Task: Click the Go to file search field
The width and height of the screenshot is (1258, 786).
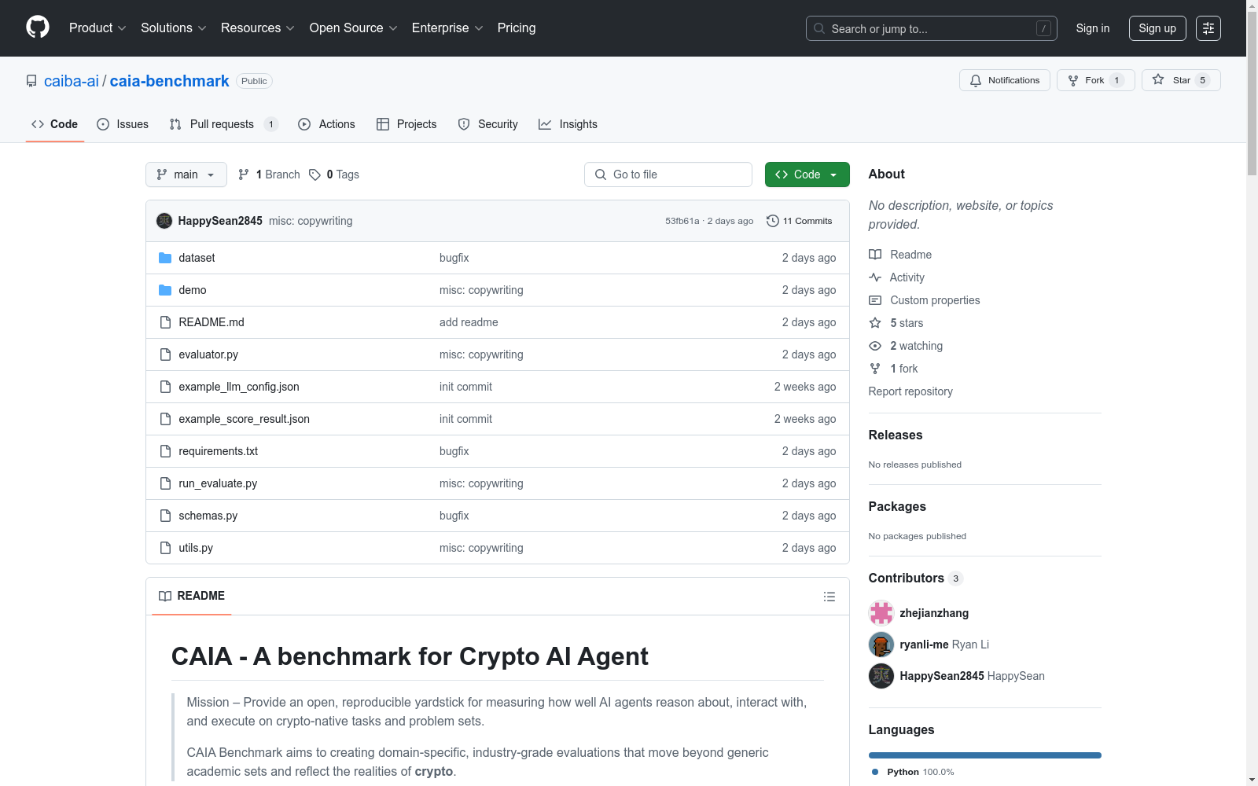Action: (x=668, y=174)
